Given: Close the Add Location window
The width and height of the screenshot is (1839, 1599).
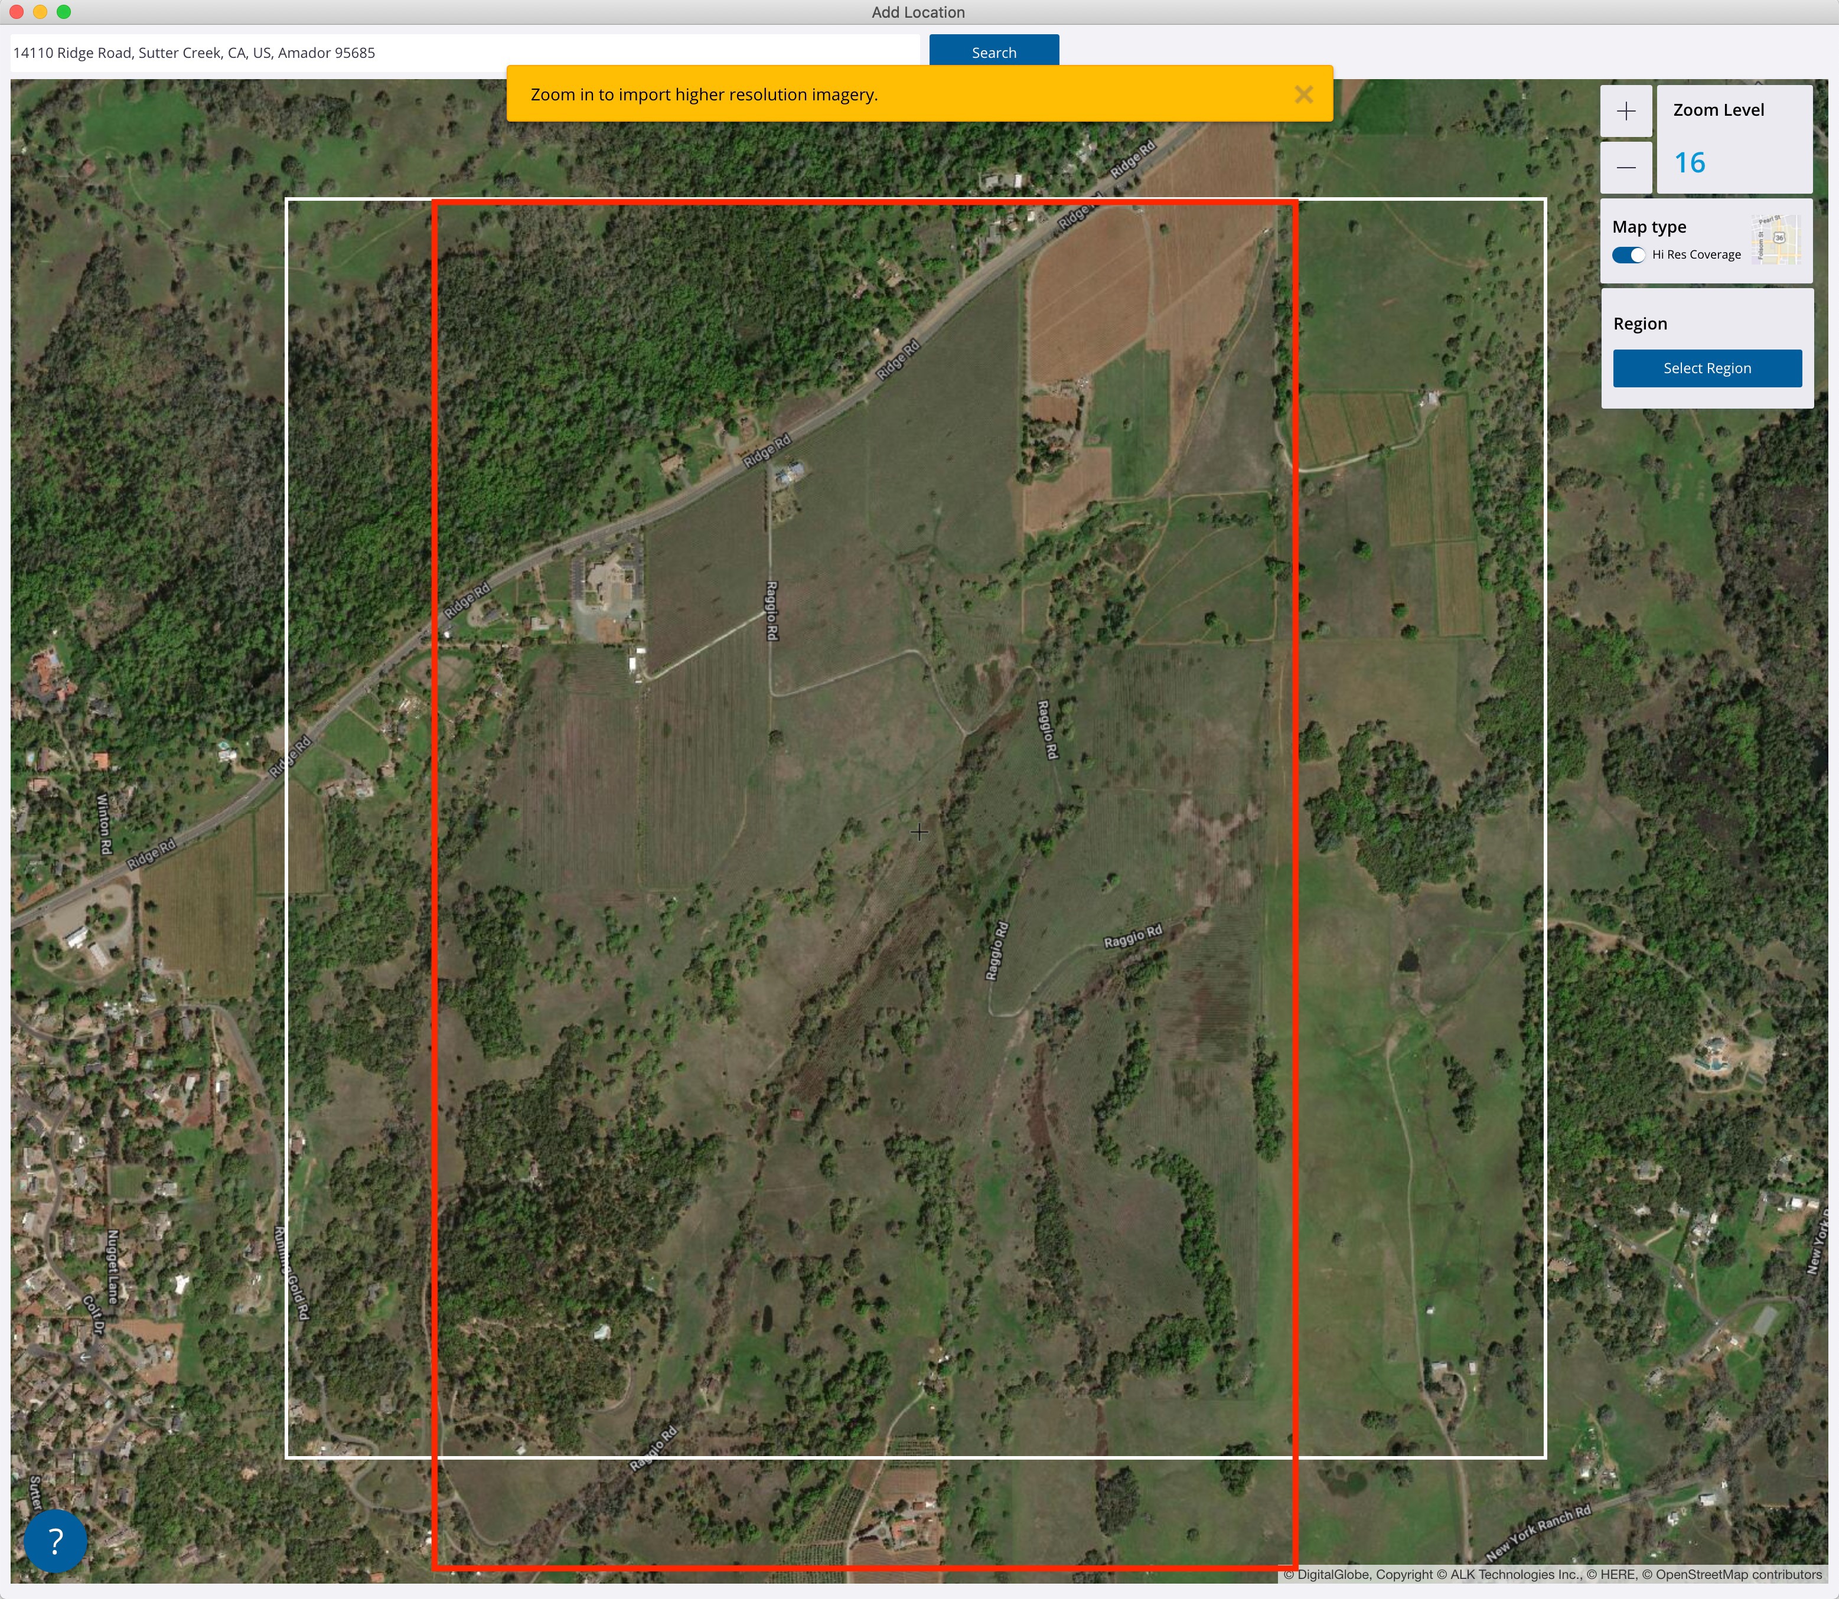Looking at the screenshot, I should coord(16,12).
